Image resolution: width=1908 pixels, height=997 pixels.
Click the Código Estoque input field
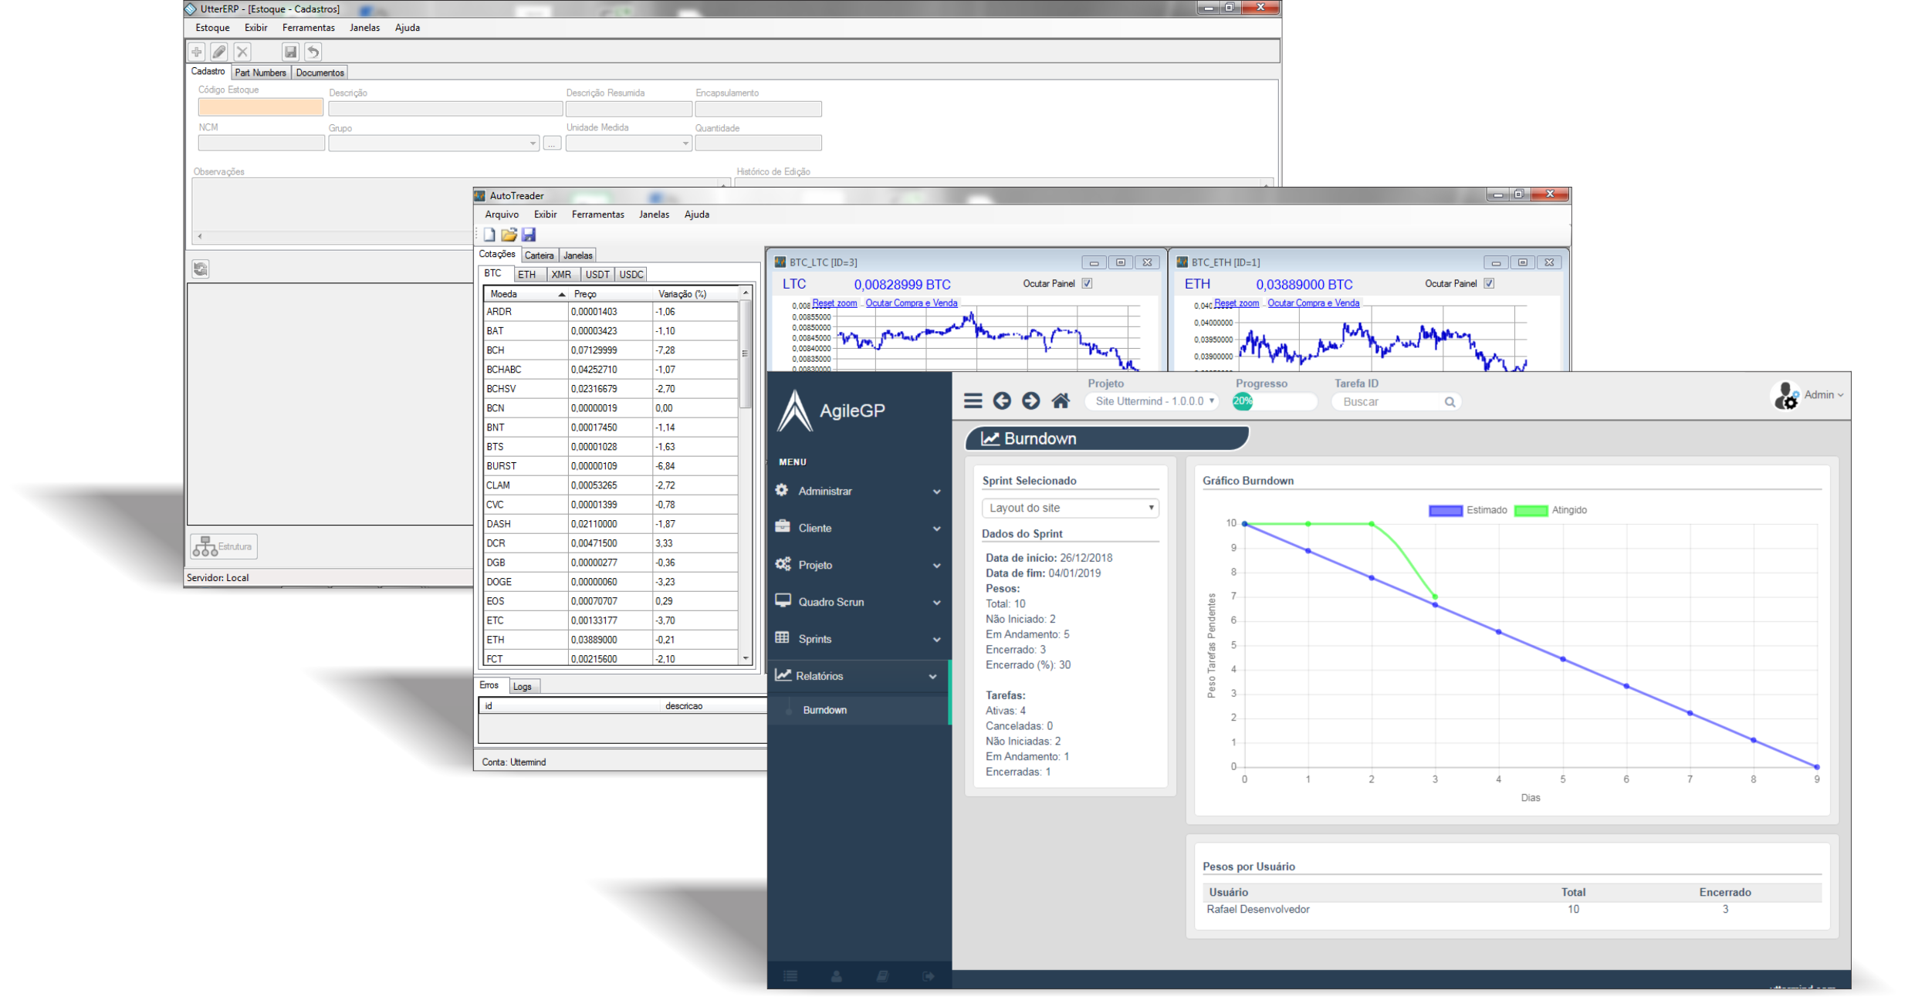[261, 106]
